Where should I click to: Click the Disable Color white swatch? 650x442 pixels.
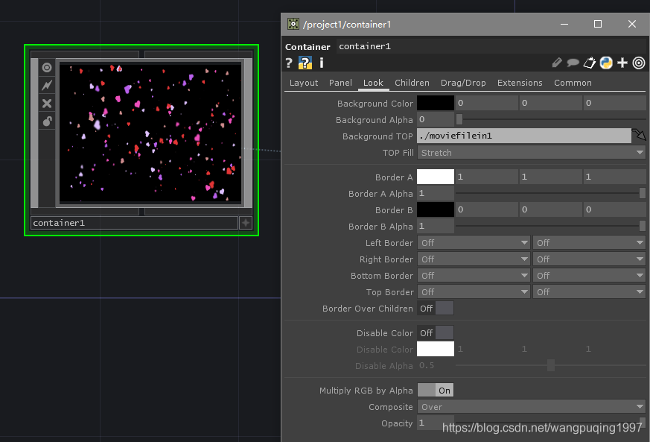pyautogui.click(x=436, y=349)
